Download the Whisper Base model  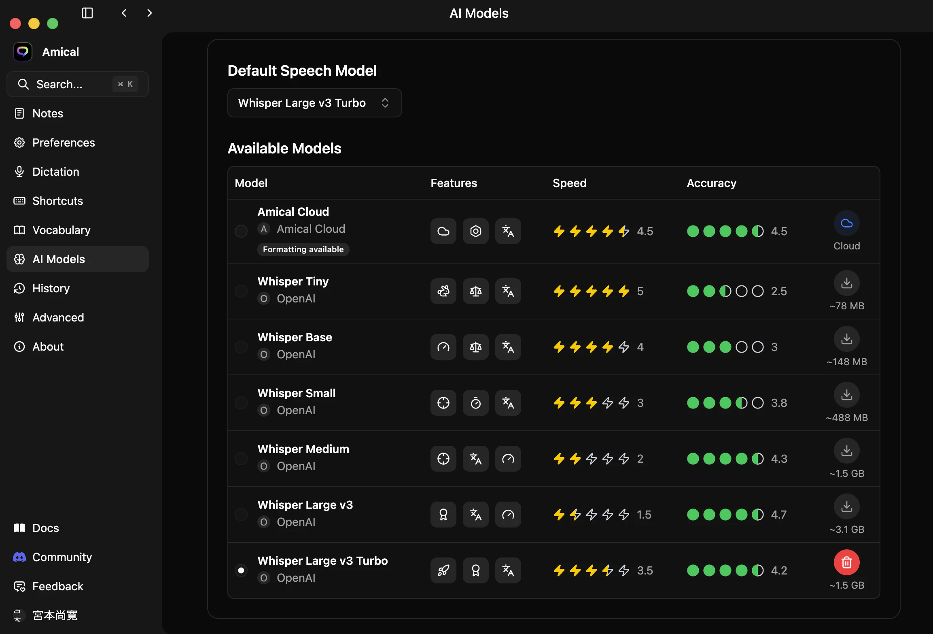[847, 339]
